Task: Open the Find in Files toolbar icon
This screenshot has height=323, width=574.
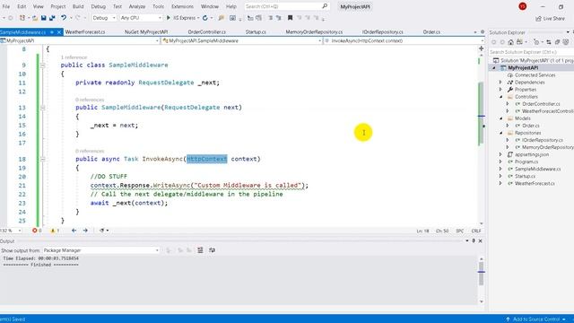Action: coord(222,18)
